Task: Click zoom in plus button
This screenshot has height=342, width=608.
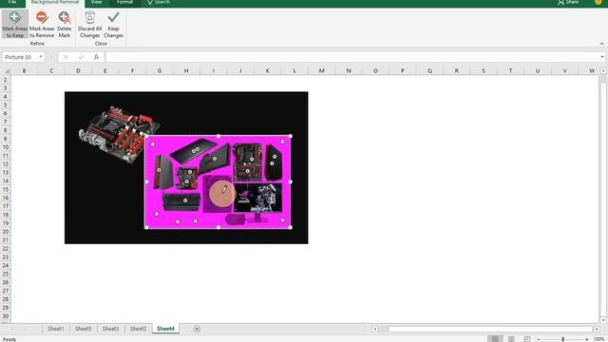Action: pos(587,339)
